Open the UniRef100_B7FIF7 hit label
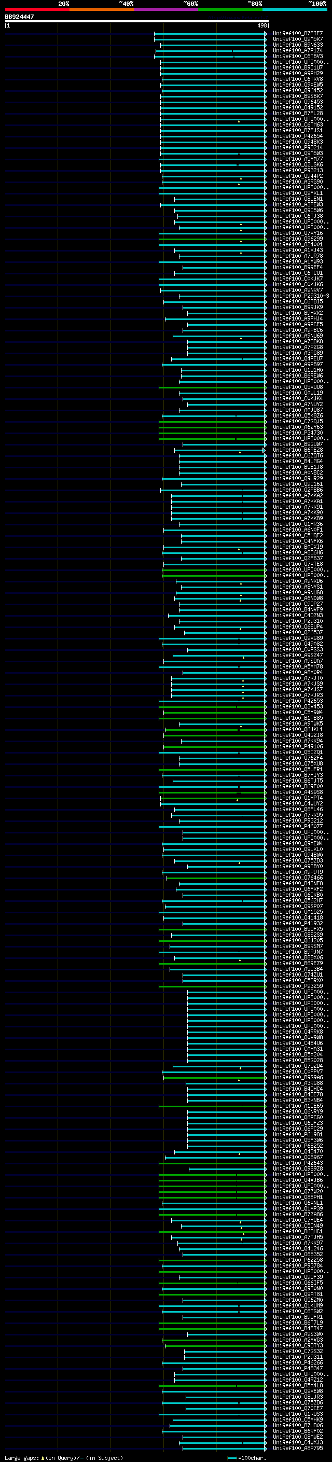 [x=298, y=34]
